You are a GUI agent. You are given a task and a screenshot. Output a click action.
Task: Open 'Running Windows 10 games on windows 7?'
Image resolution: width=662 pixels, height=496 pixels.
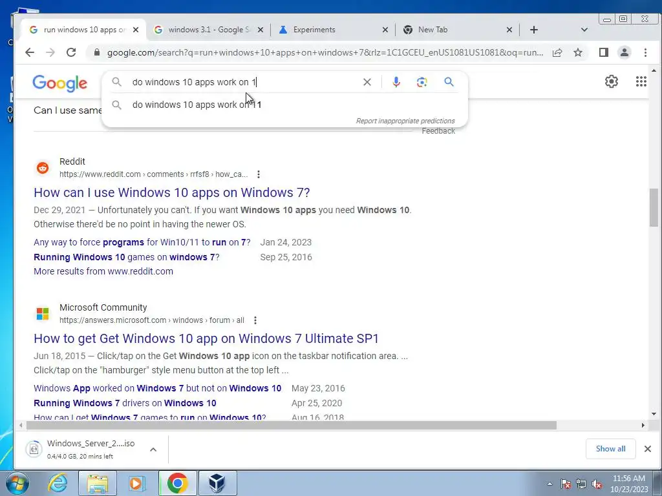[127, 257]
